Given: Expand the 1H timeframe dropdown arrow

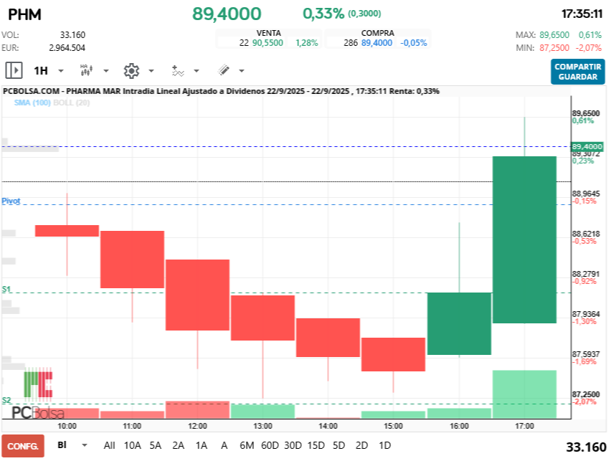Looking at the screenshot, I should (x=61, y=71).
